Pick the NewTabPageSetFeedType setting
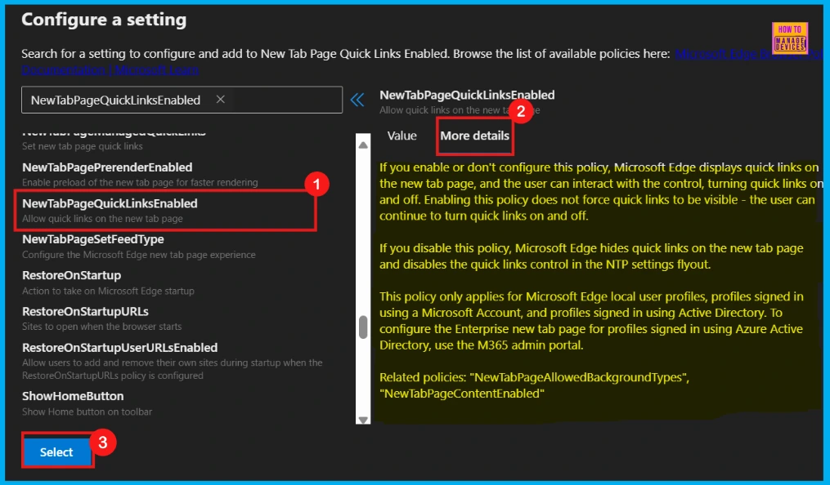The height and width of the screenshot is (485, 830). 139,247
